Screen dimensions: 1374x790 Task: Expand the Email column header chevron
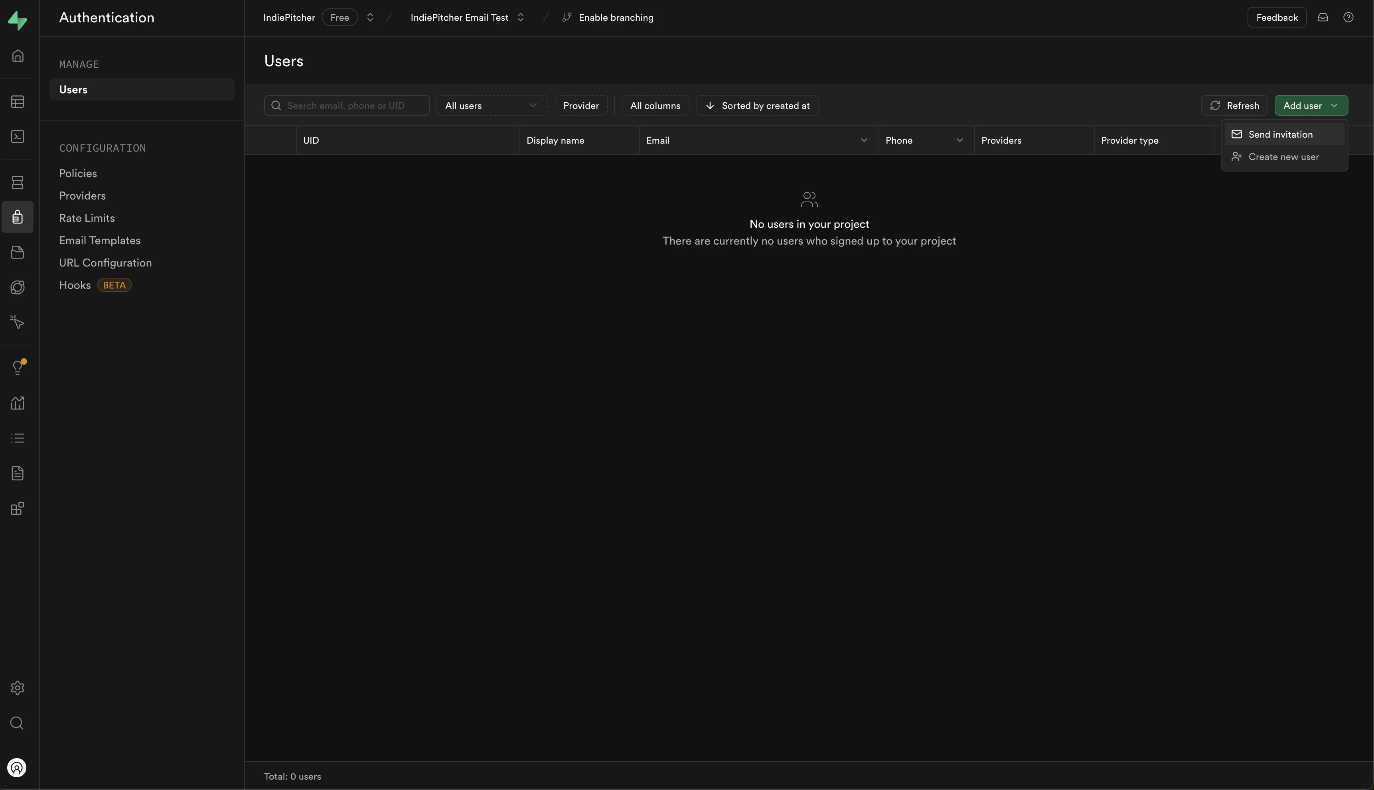coord(864,140)
